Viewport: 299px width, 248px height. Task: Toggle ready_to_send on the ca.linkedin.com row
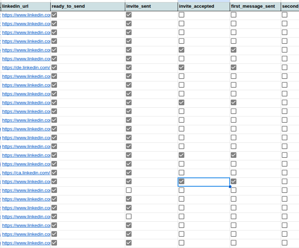54,173
